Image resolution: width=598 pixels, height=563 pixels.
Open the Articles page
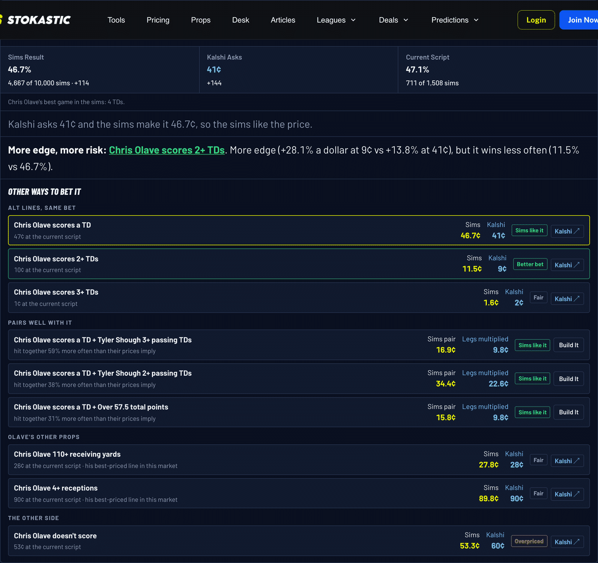tap(283, 20)
